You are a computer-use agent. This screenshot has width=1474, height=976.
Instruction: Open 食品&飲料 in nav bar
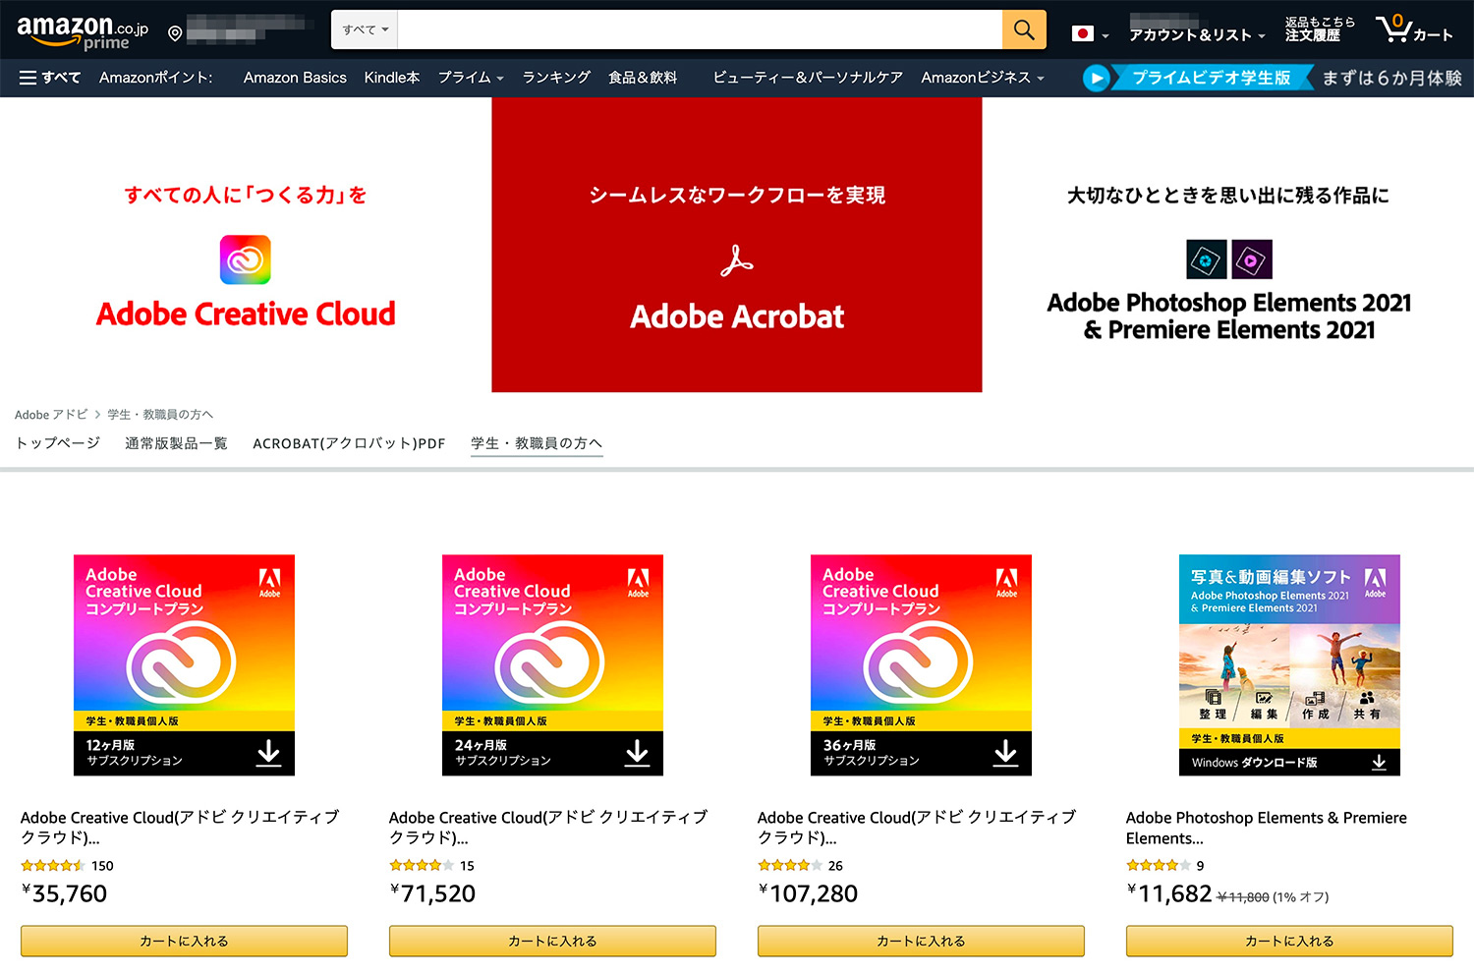pyautogui.click(x=643, y=78)
